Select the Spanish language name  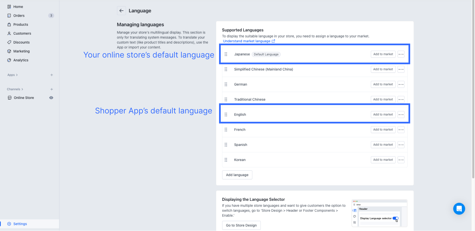click(x=241, y=145)
